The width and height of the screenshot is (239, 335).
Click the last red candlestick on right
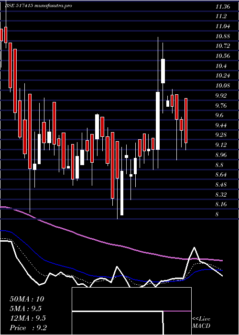click(186, 121)
